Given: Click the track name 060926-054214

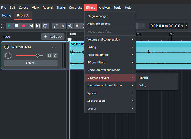Looking at the screenshot, I should (21, 47).
